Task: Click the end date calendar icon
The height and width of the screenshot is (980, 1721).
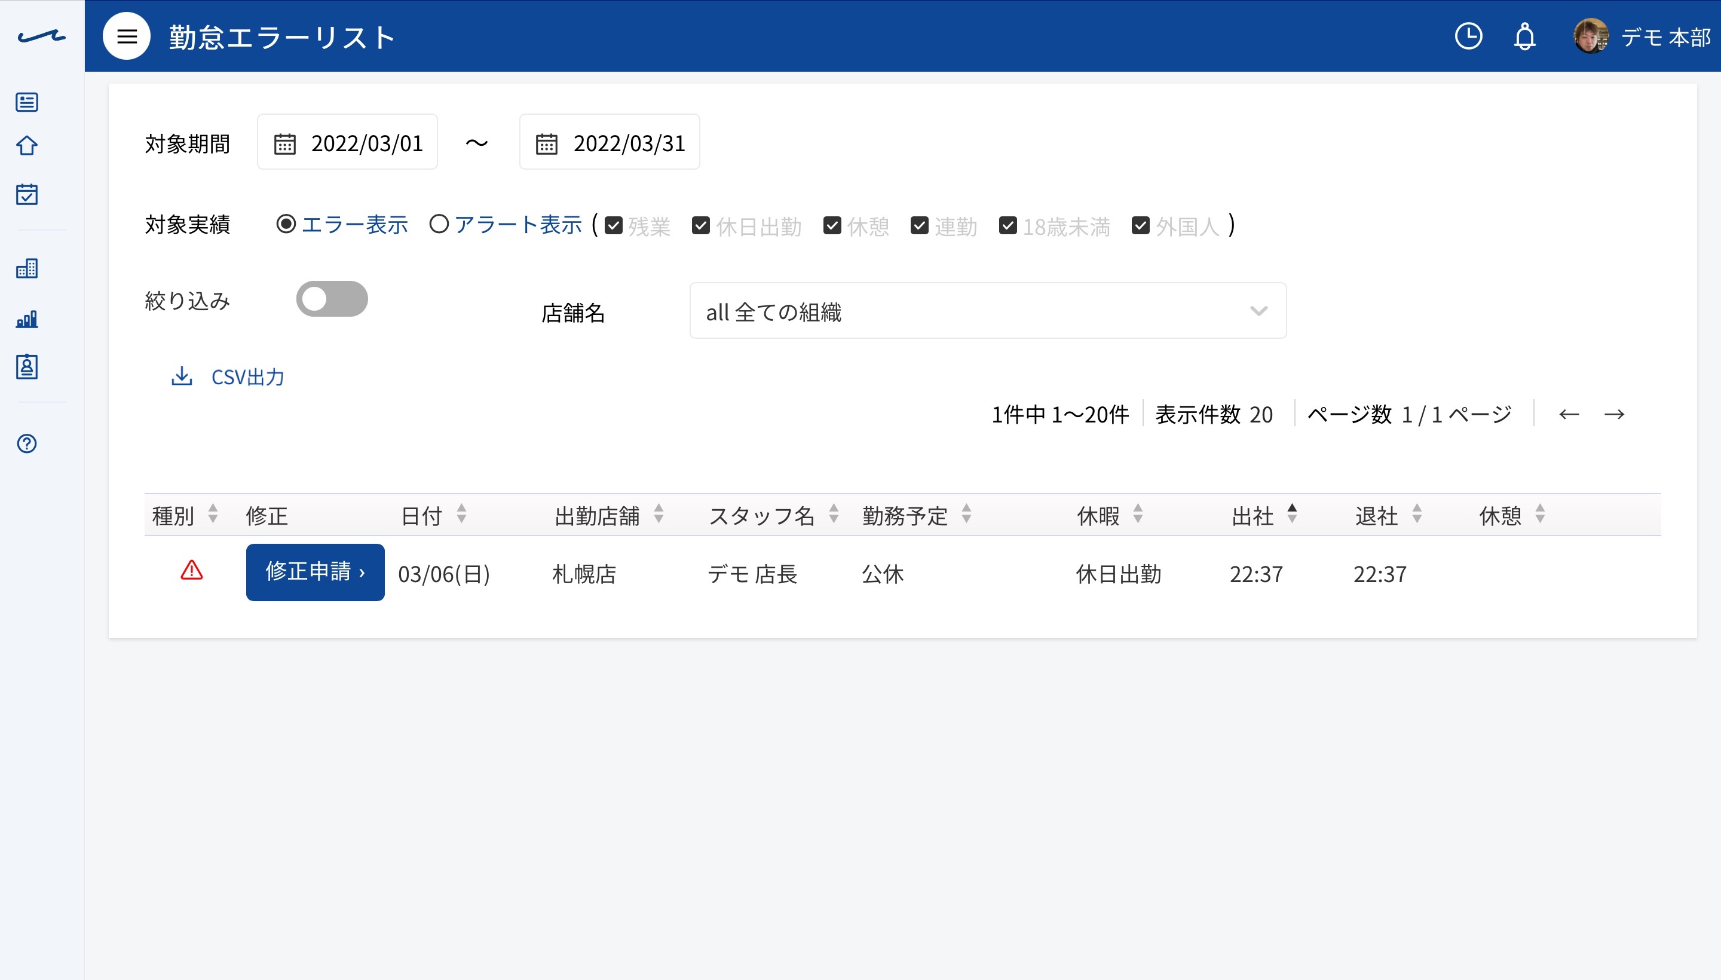Action: coord(547,143)
